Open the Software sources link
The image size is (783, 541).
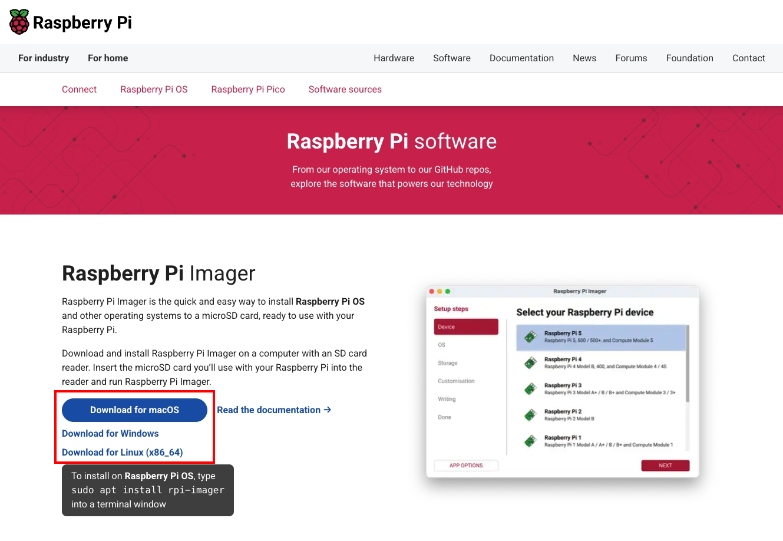[x=345, y=90]
